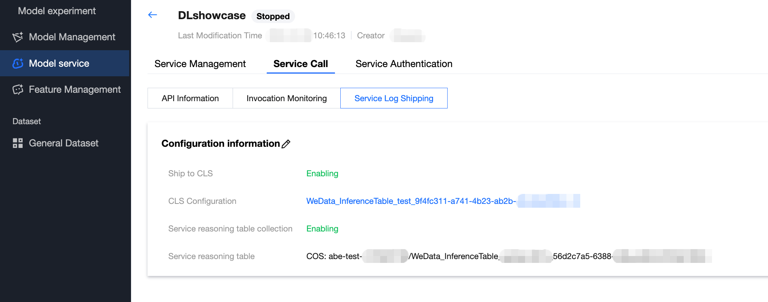The width and height of the screenshot is (768, 302).
Task: Select the Service Call tab
Action: [x=300, y=64]
